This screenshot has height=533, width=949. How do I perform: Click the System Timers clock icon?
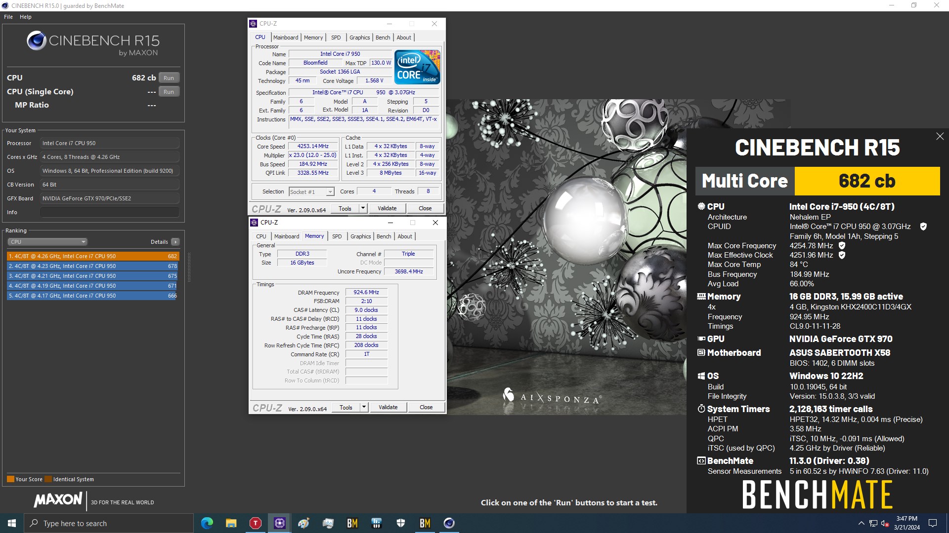click(701, 409)
